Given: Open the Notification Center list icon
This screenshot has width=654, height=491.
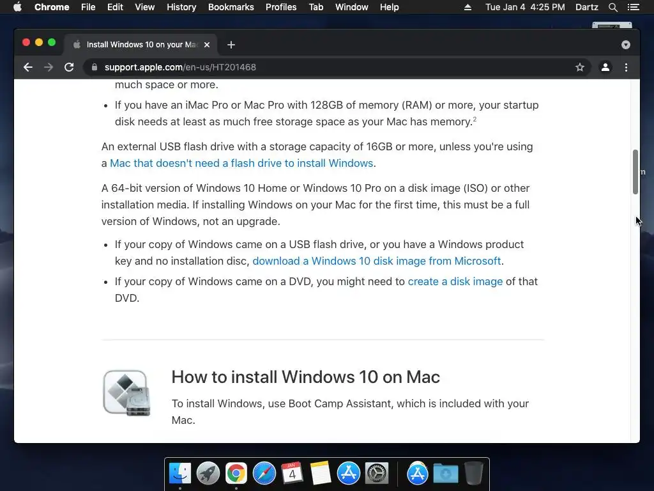Looking at the screenshot, I should point(633,7).
